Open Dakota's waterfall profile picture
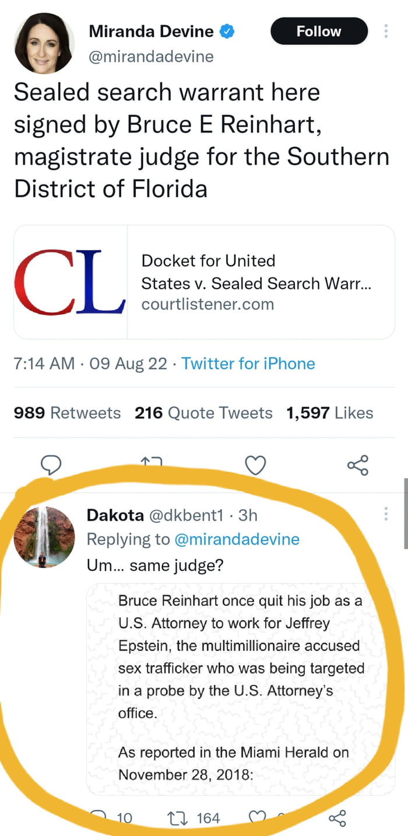The height and width of the screenshot is (836, 408). tap(44, 537)
